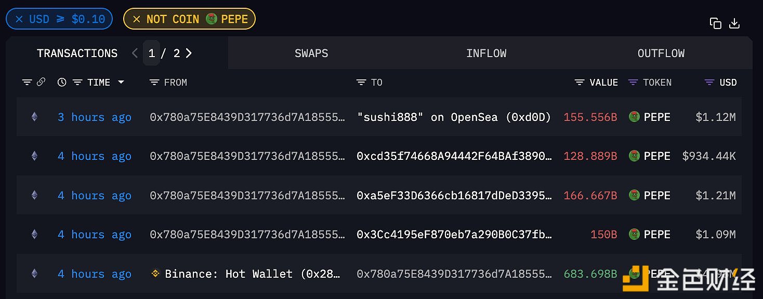Go to next transactions page
The width and height of the screenshot is (763, 299).
pos(189,53)
